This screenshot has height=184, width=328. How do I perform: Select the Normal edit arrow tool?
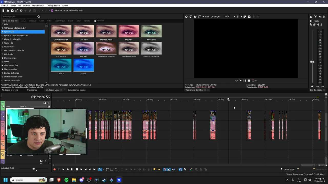coord(100,169)
